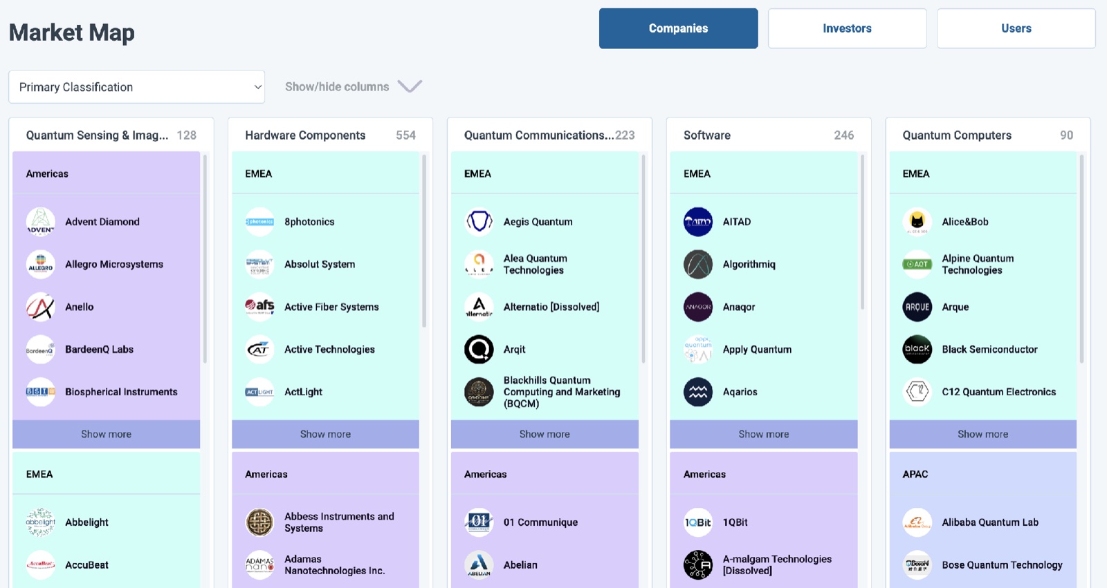
Task: Click the 8photonics logo icon
Action: (259, 222)
